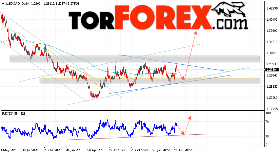Click the 21 Apr 2022 date label

tap(183, 150)
